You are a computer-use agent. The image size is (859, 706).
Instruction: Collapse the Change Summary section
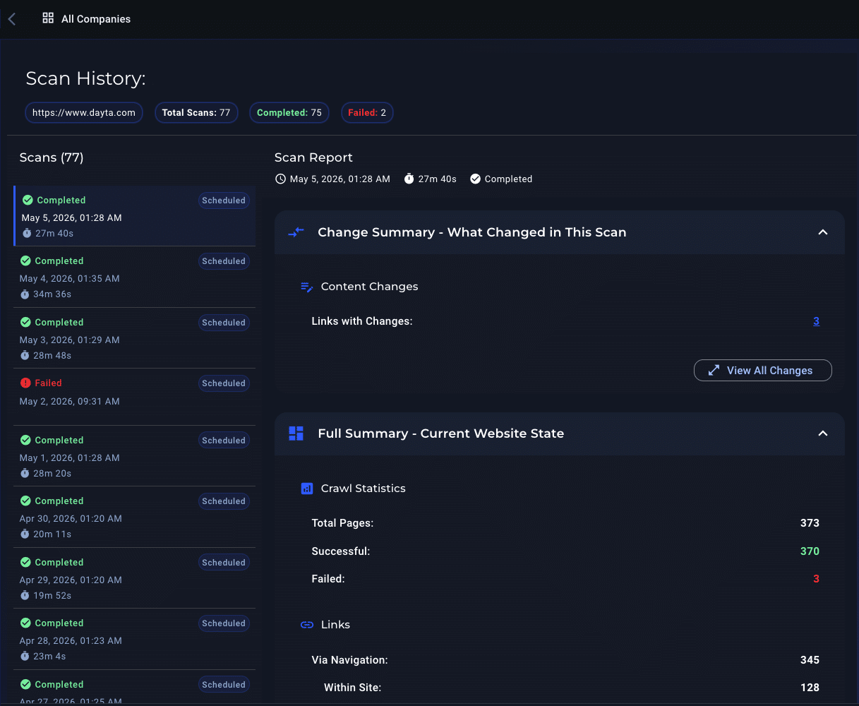823,232
